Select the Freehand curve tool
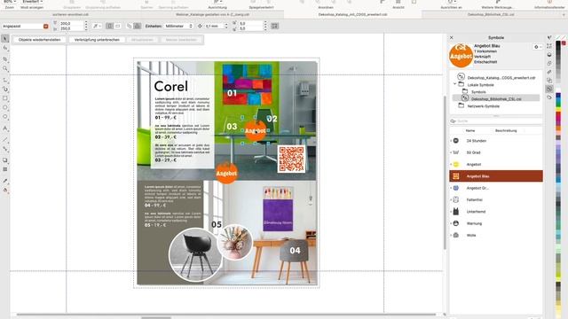The image size is (568, 319). (x=5, y=80)
